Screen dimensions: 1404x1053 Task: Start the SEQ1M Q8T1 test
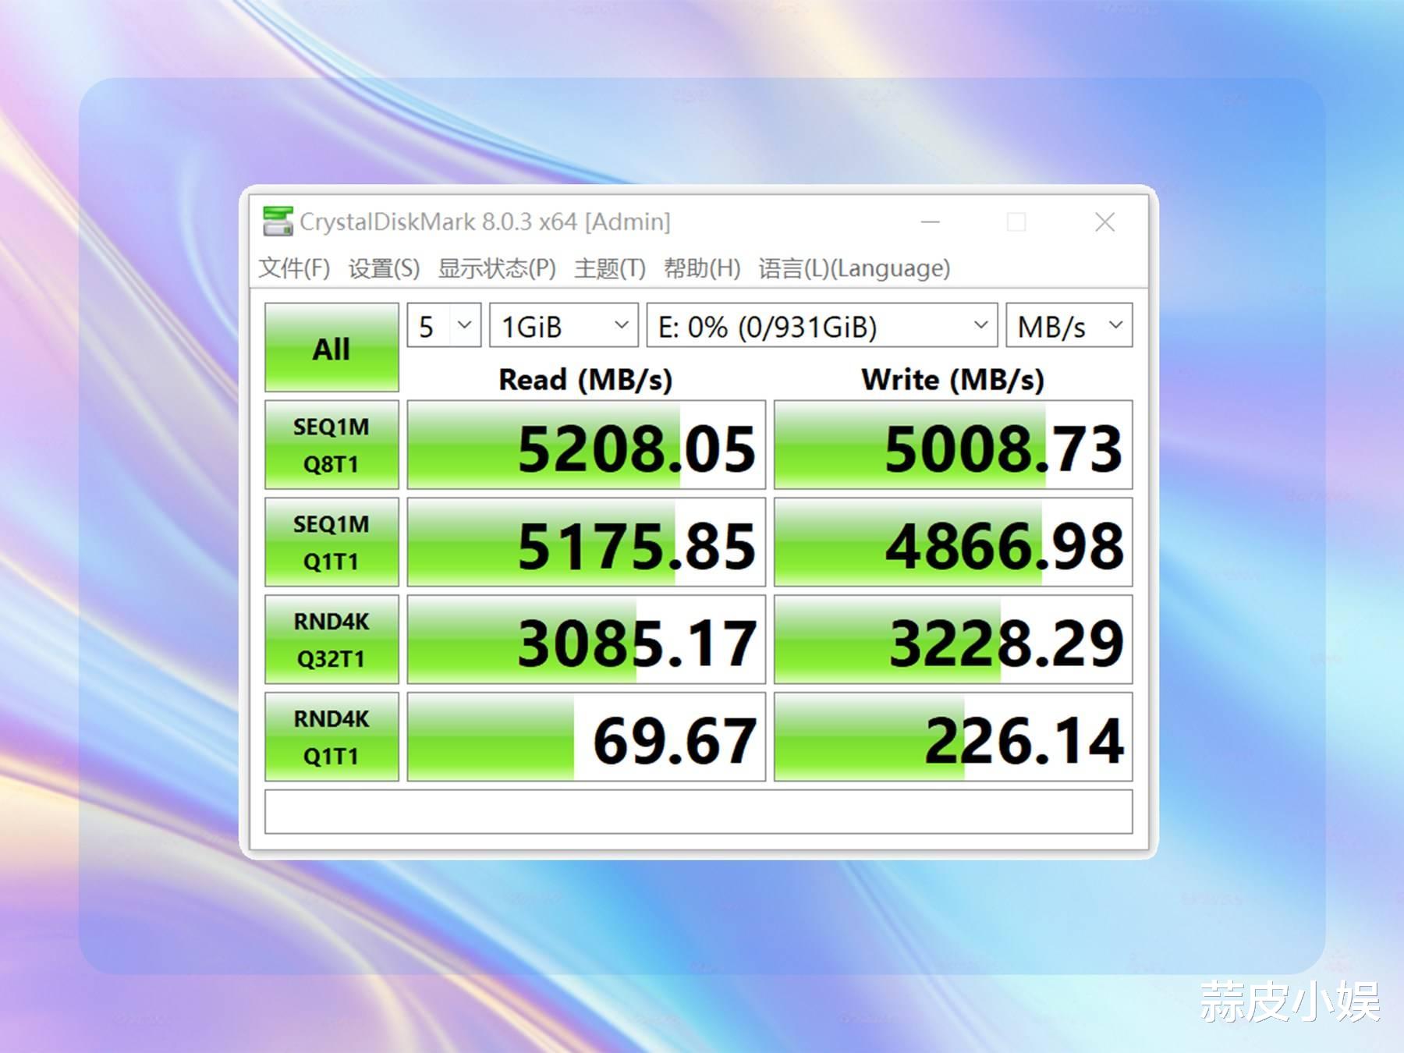331,445
